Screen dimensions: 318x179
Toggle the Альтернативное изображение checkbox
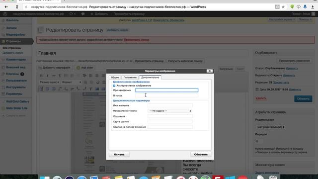point(114,86)
